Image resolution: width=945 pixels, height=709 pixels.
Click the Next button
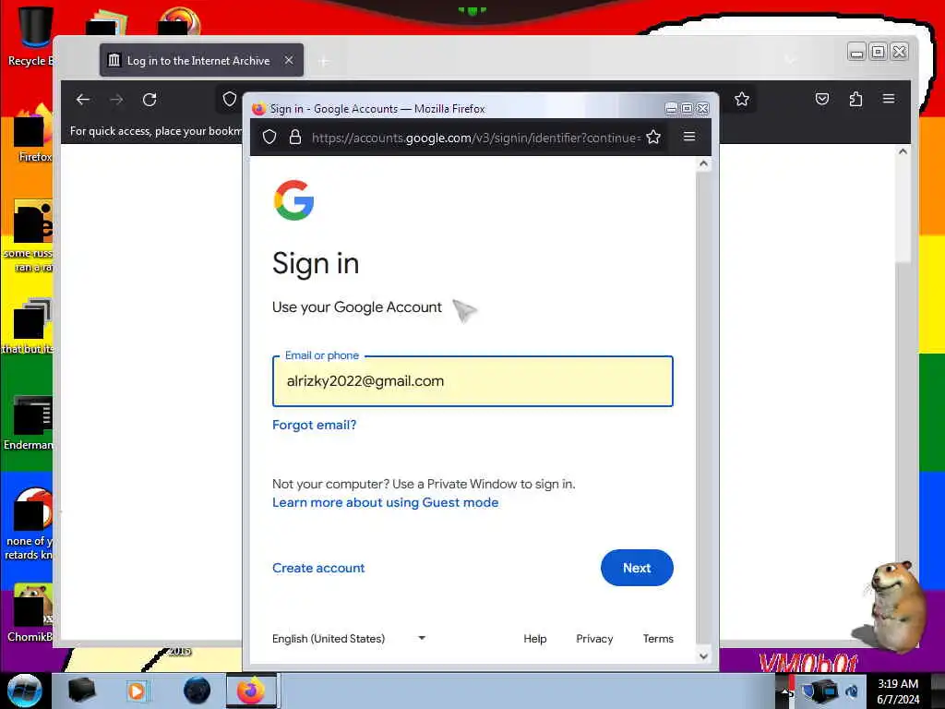pyautogui.click(x=637, y=568)
